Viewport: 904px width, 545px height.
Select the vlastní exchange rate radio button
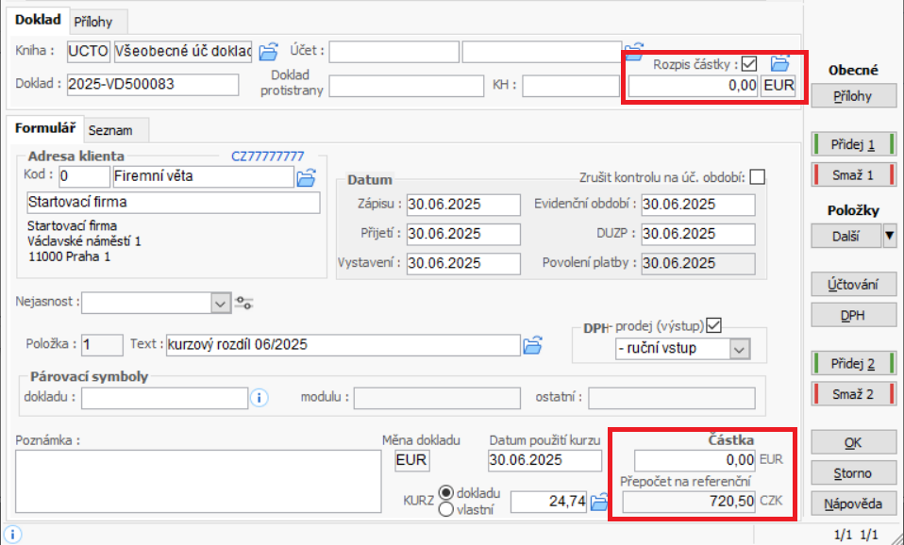pyautogui.click(x=446, y=510)
